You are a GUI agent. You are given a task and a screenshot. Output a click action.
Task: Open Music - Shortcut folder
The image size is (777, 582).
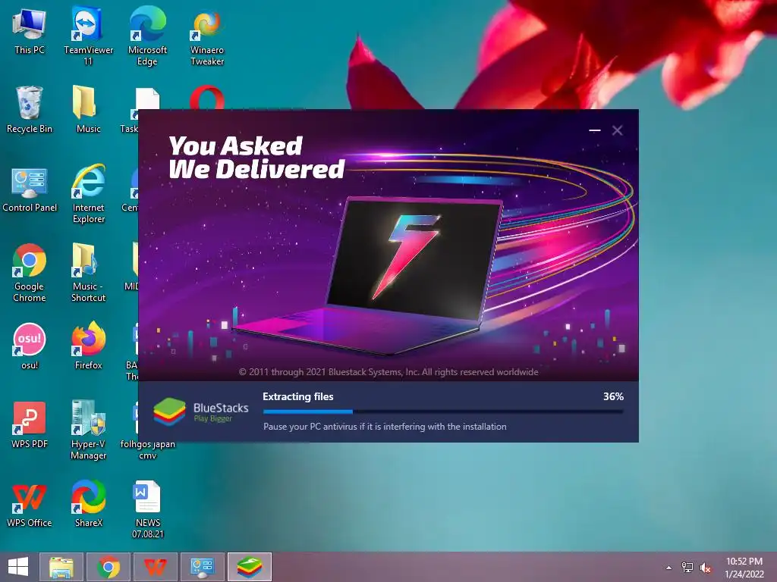click(x=88, y=272)
